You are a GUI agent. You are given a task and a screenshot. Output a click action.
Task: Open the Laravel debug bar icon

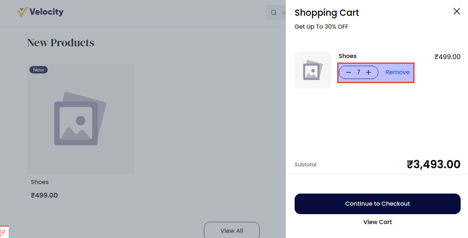(x=3, y=232)
